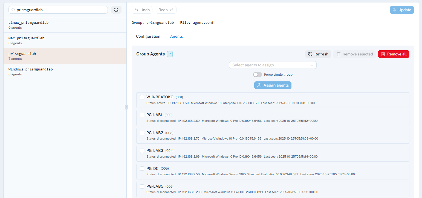Click the chevron on the agent picker

[312, 65]
